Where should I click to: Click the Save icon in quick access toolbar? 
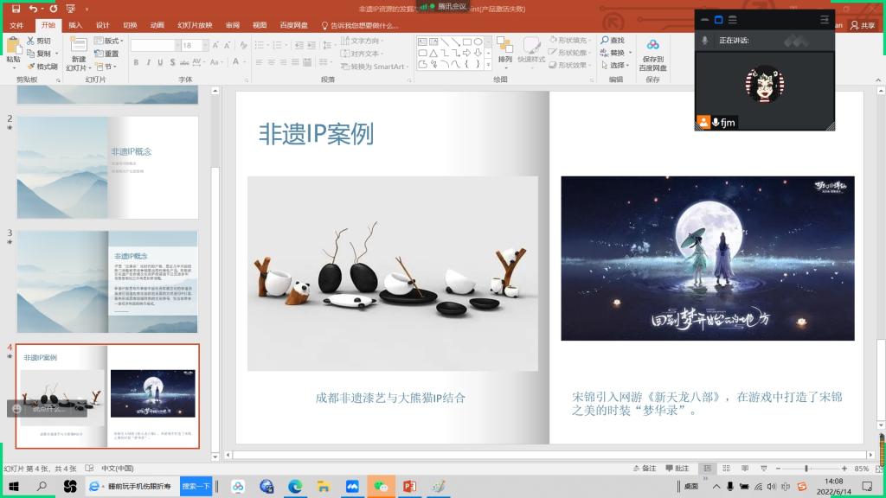click(x=15, y=8)
